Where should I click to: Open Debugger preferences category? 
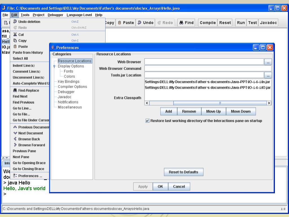[66, 92]
